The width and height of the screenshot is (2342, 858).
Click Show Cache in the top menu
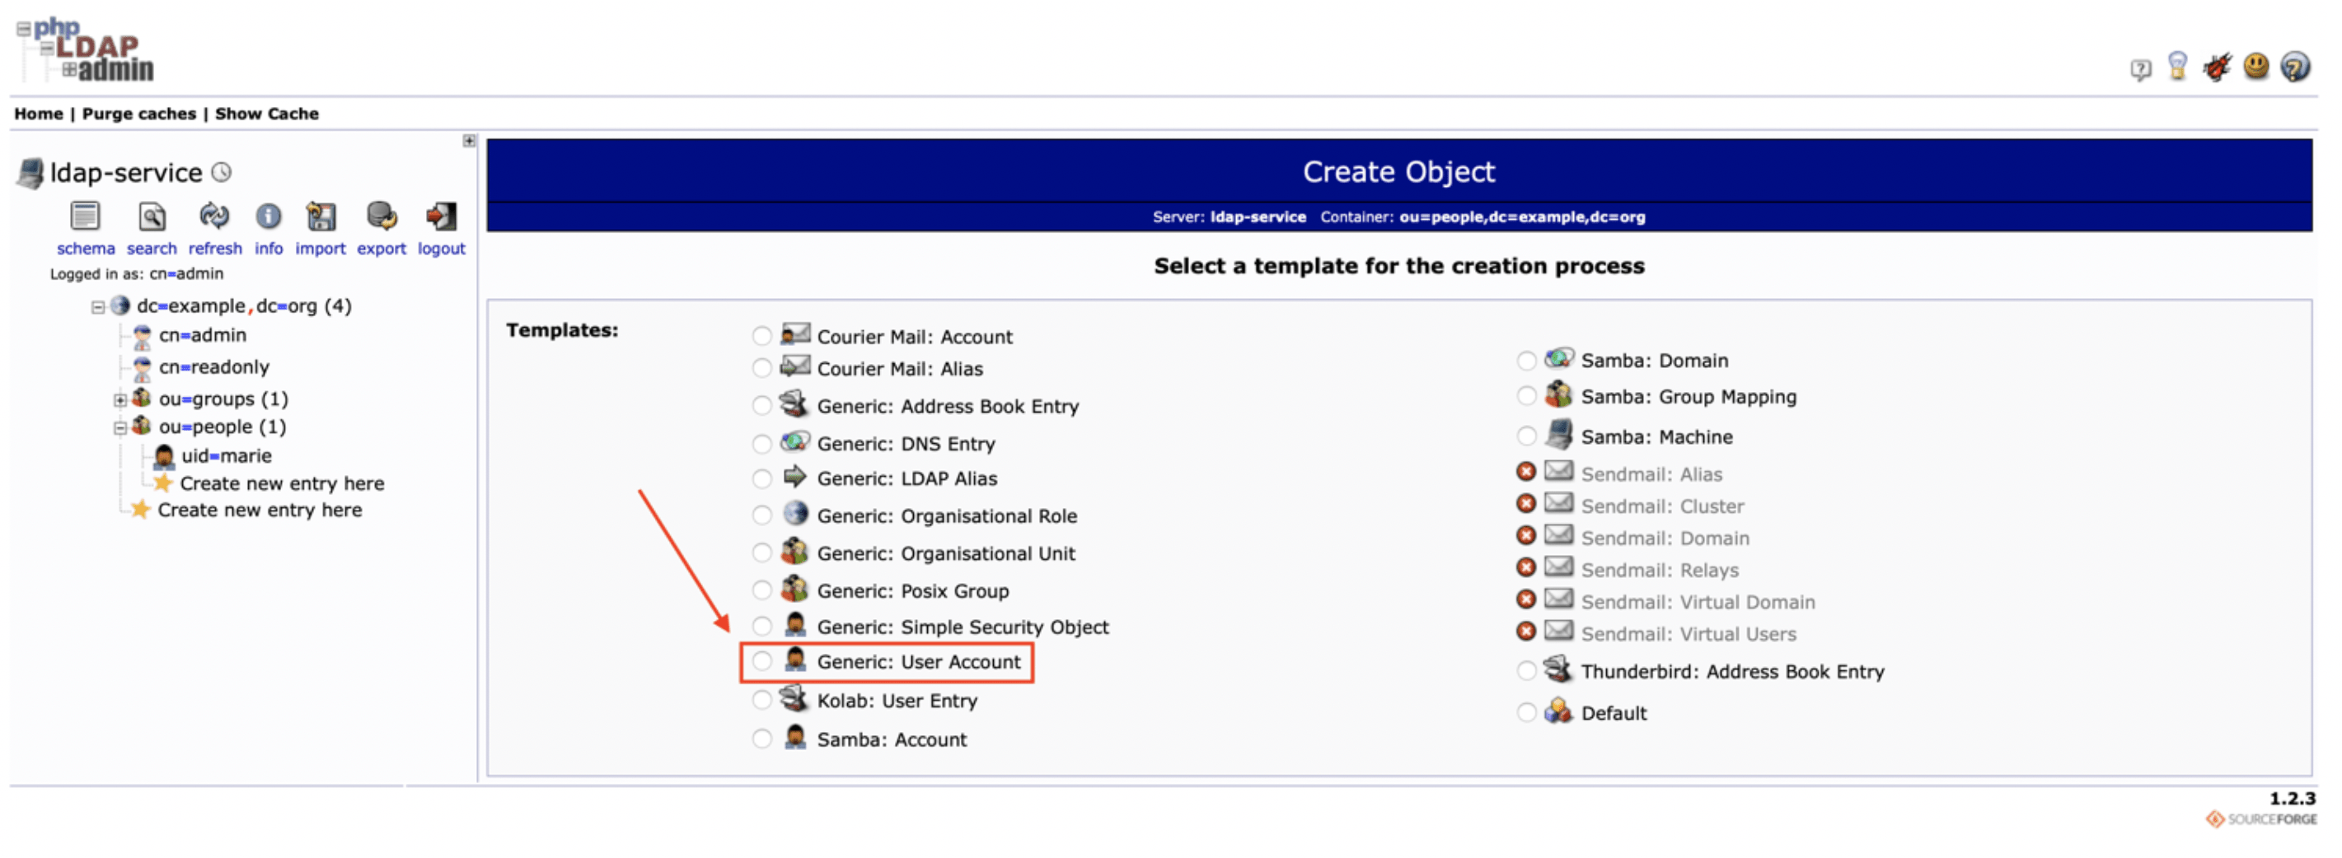pyautogui.click(x=267, y=114)
